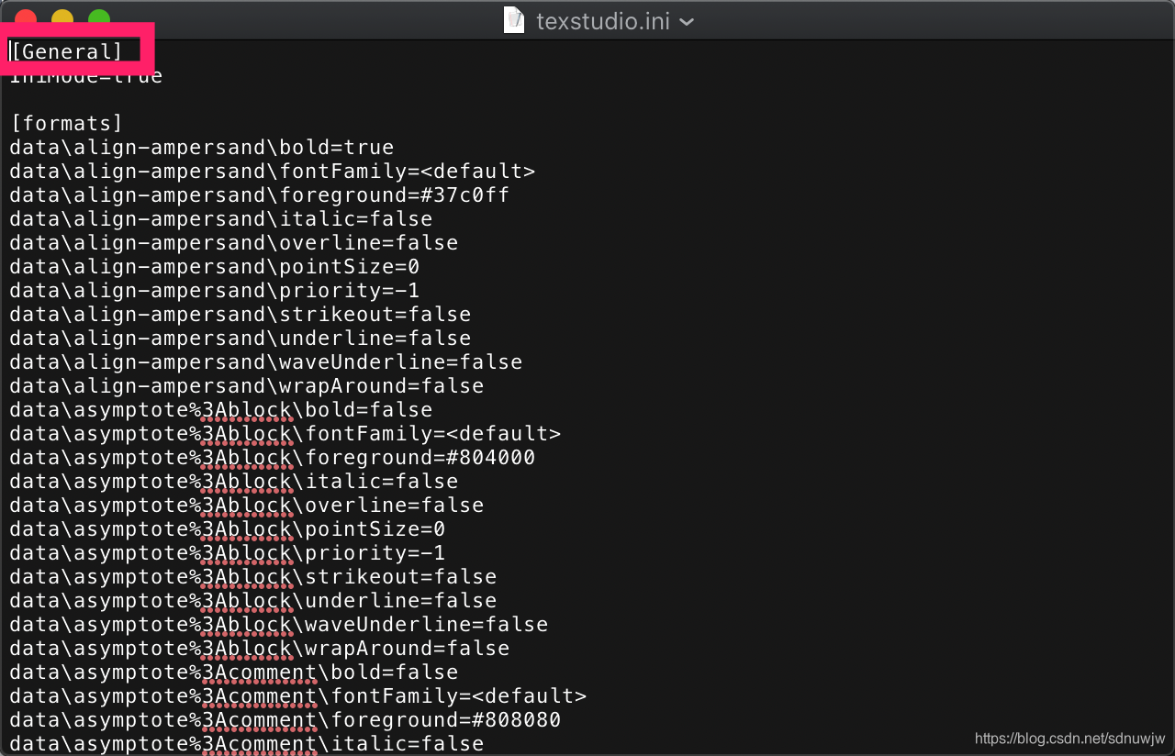Click the line data\align-ampersand\bold=true
Image resolution: width=1175 pixels, height=756 pixels.
pyautogui.click(x=202, y=148)
